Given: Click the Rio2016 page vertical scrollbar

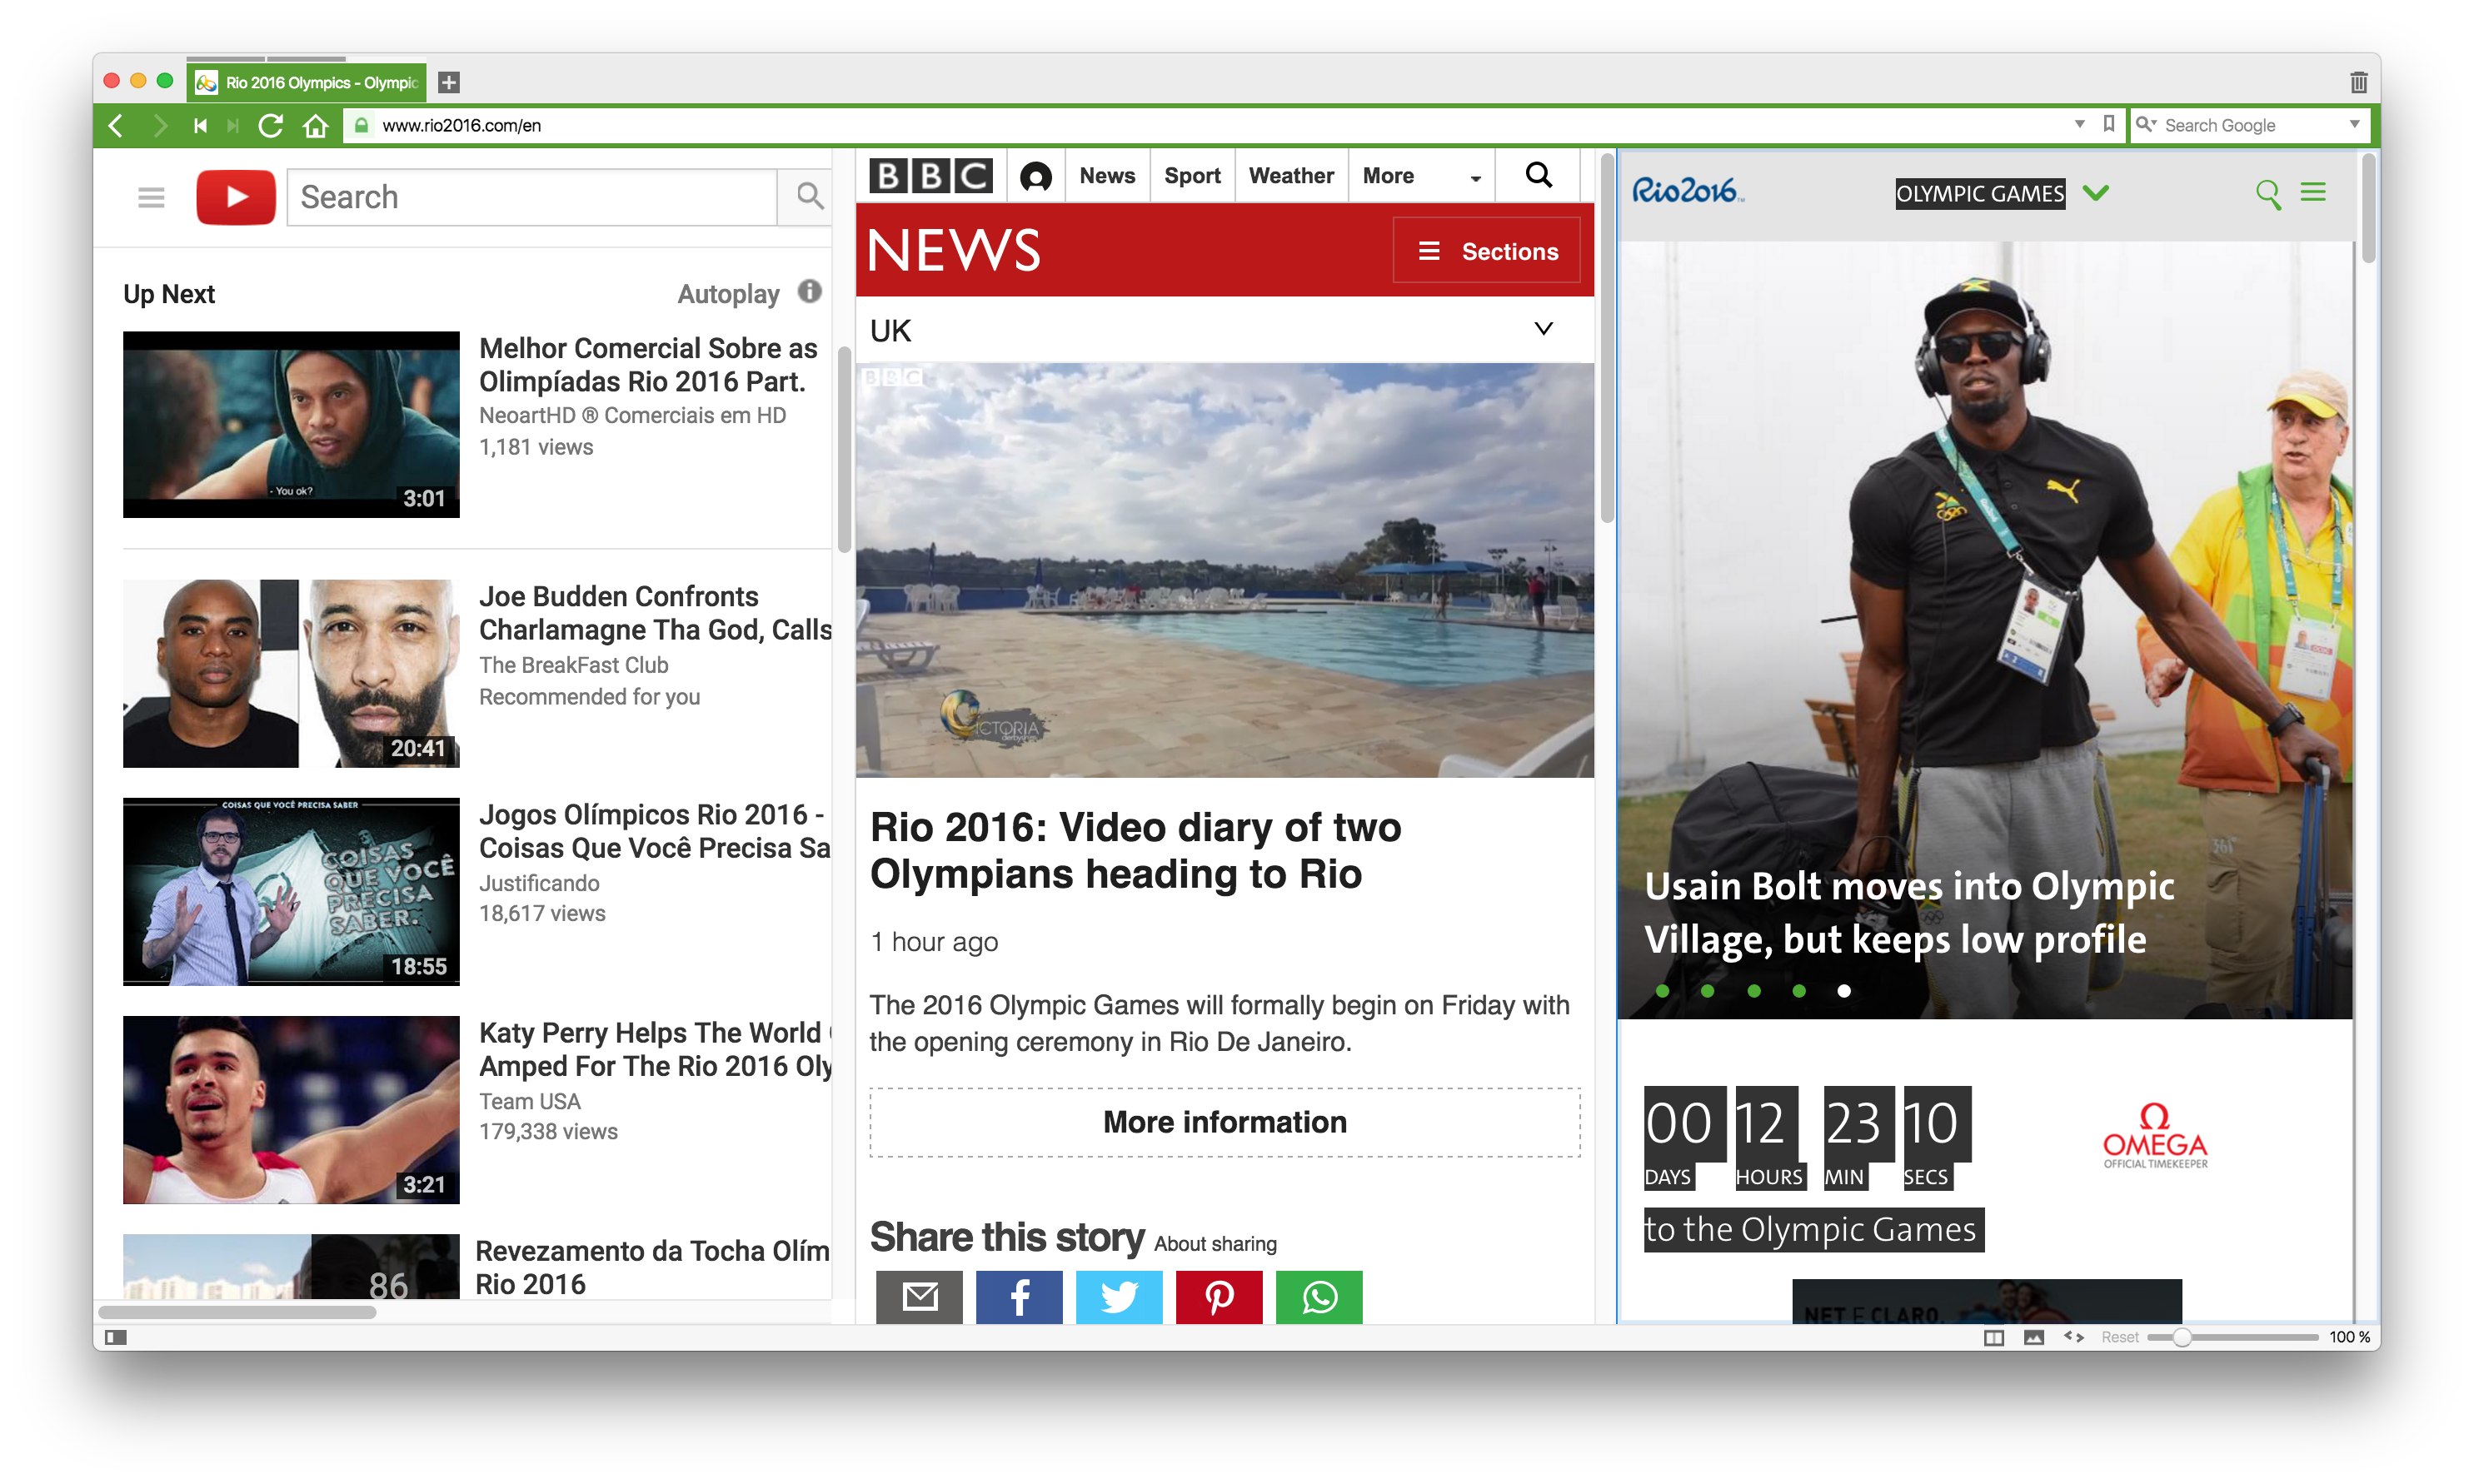Looking at the screenshot, I should (2368, 208).
